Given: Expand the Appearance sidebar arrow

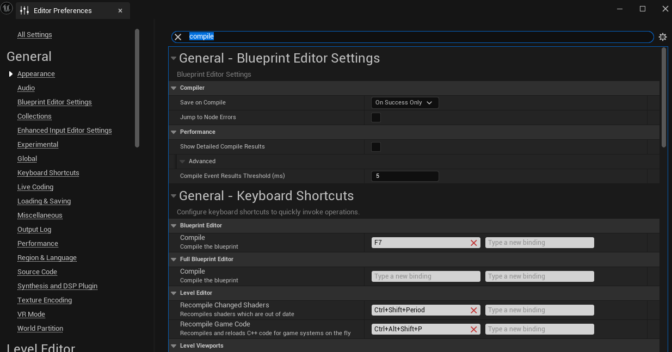Looking at the screenshot, I should pos(10,74).
